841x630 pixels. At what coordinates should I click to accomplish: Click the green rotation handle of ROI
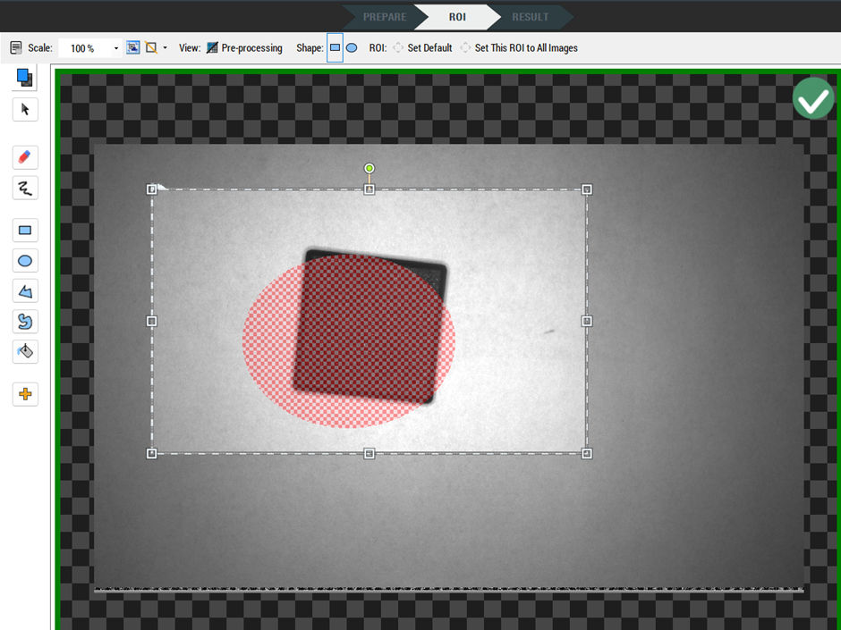click(369, 168)
